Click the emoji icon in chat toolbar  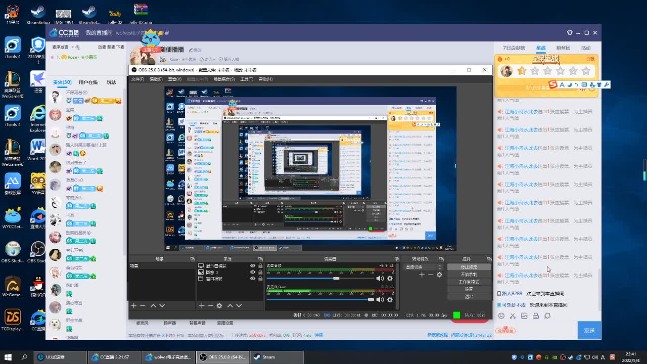click(x=501, y=316)
